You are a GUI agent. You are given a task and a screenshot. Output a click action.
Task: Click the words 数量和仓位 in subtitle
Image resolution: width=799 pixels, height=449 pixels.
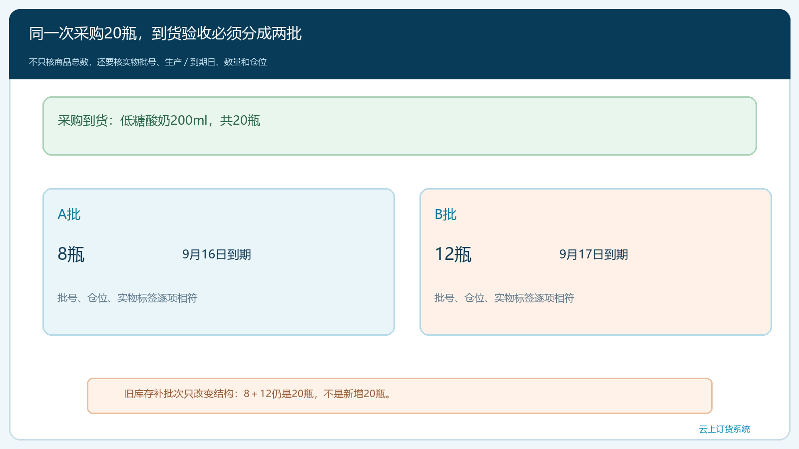[245, 62]
